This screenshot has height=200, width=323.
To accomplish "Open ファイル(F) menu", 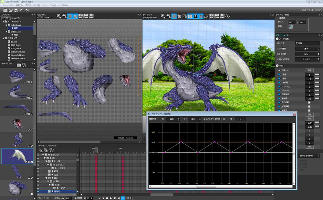I will pyautogui.click(x=8, y=5).
